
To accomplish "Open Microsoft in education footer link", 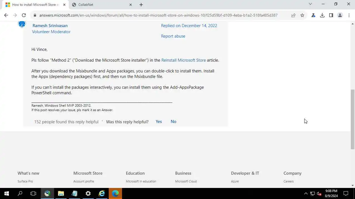I will 141,181.
